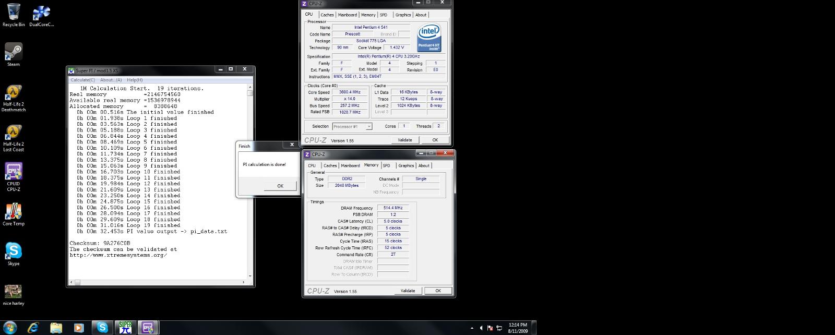This screenshot has width=835, height=335.
Task: Click OK in the lower CPU-Z window
Action: click(x=438, y=291)
